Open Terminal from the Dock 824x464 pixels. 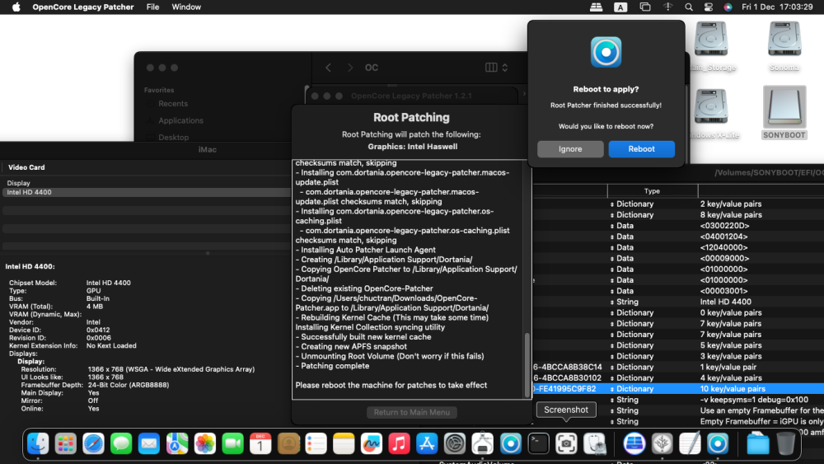pos(539,444)
